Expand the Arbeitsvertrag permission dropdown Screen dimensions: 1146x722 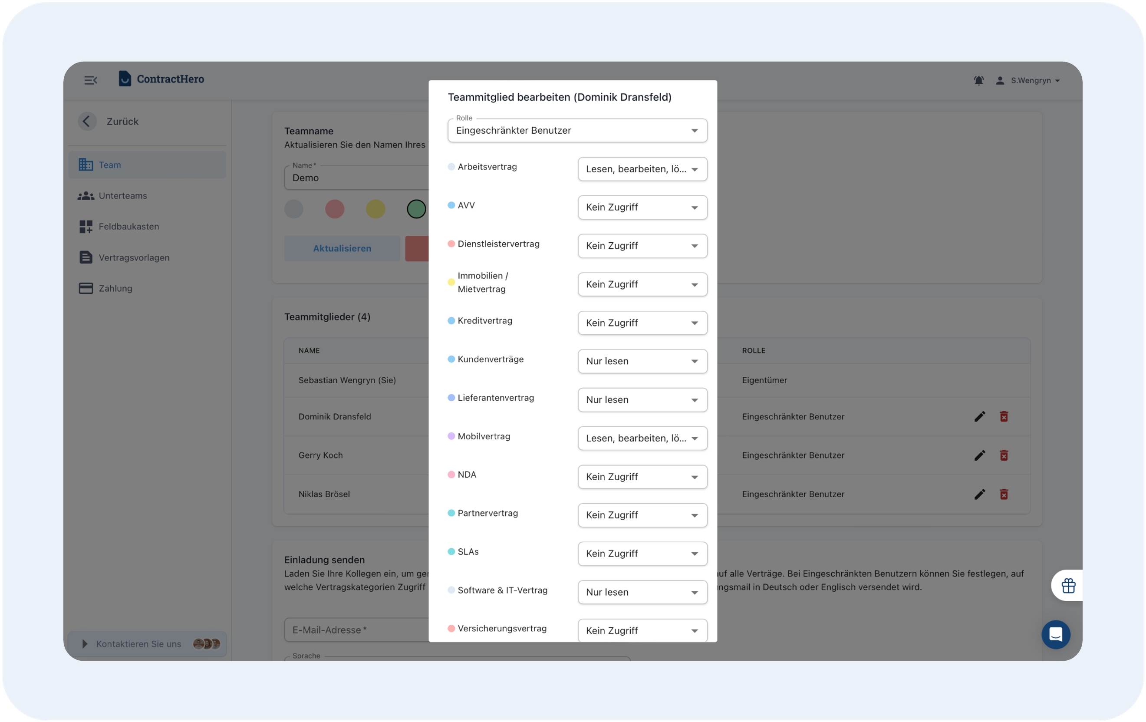point(642,169)
